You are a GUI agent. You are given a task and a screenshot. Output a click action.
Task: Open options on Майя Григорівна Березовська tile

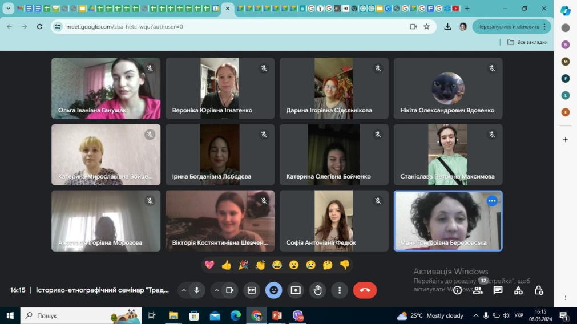(492, 201)
